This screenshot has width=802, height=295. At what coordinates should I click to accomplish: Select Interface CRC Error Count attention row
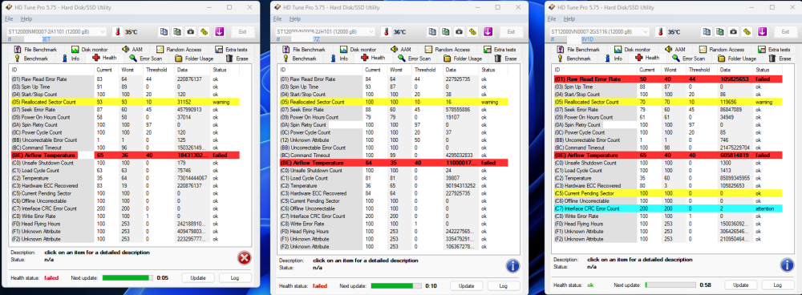click(x=667, y=208)
